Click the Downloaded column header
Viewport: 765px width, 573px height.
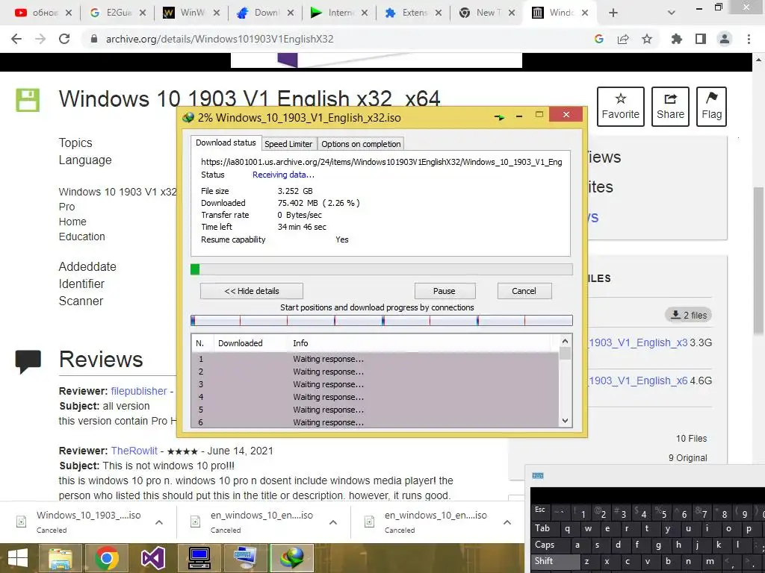250,343
